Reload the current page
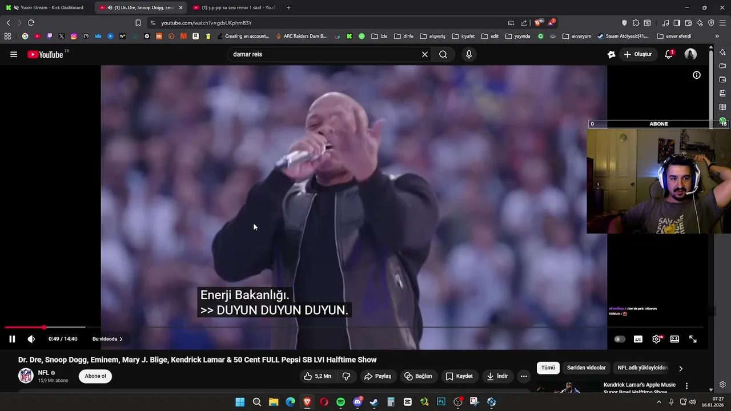 (31, 23)
